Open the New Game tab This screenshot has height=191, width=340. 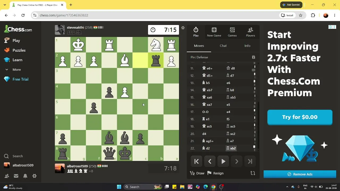(x=214, y=32)
